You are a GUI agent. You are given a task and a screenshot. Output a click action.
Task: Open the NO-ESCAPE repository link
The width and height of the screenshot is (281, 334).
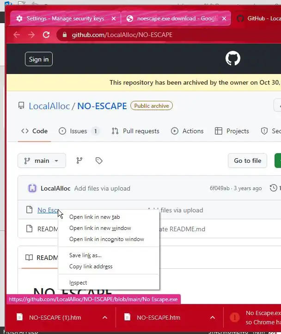click(x=102, y=106)
